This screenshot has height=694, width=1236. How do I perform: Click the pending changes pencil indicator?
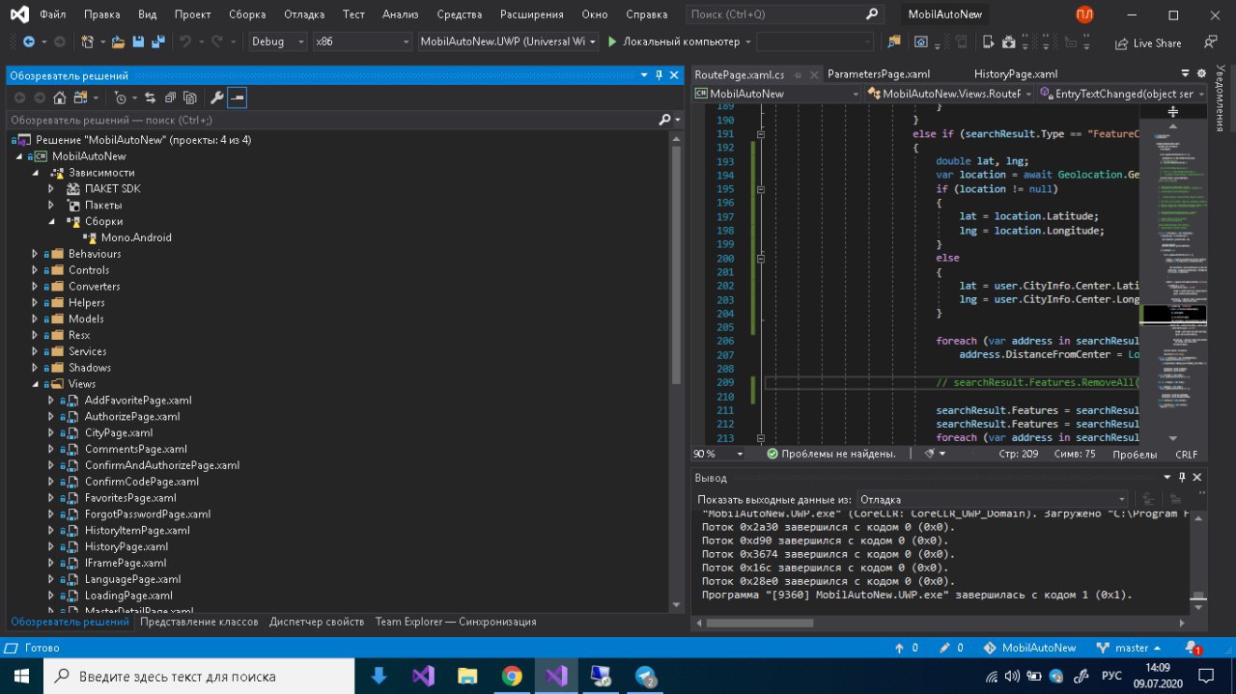tap(950, 648)
